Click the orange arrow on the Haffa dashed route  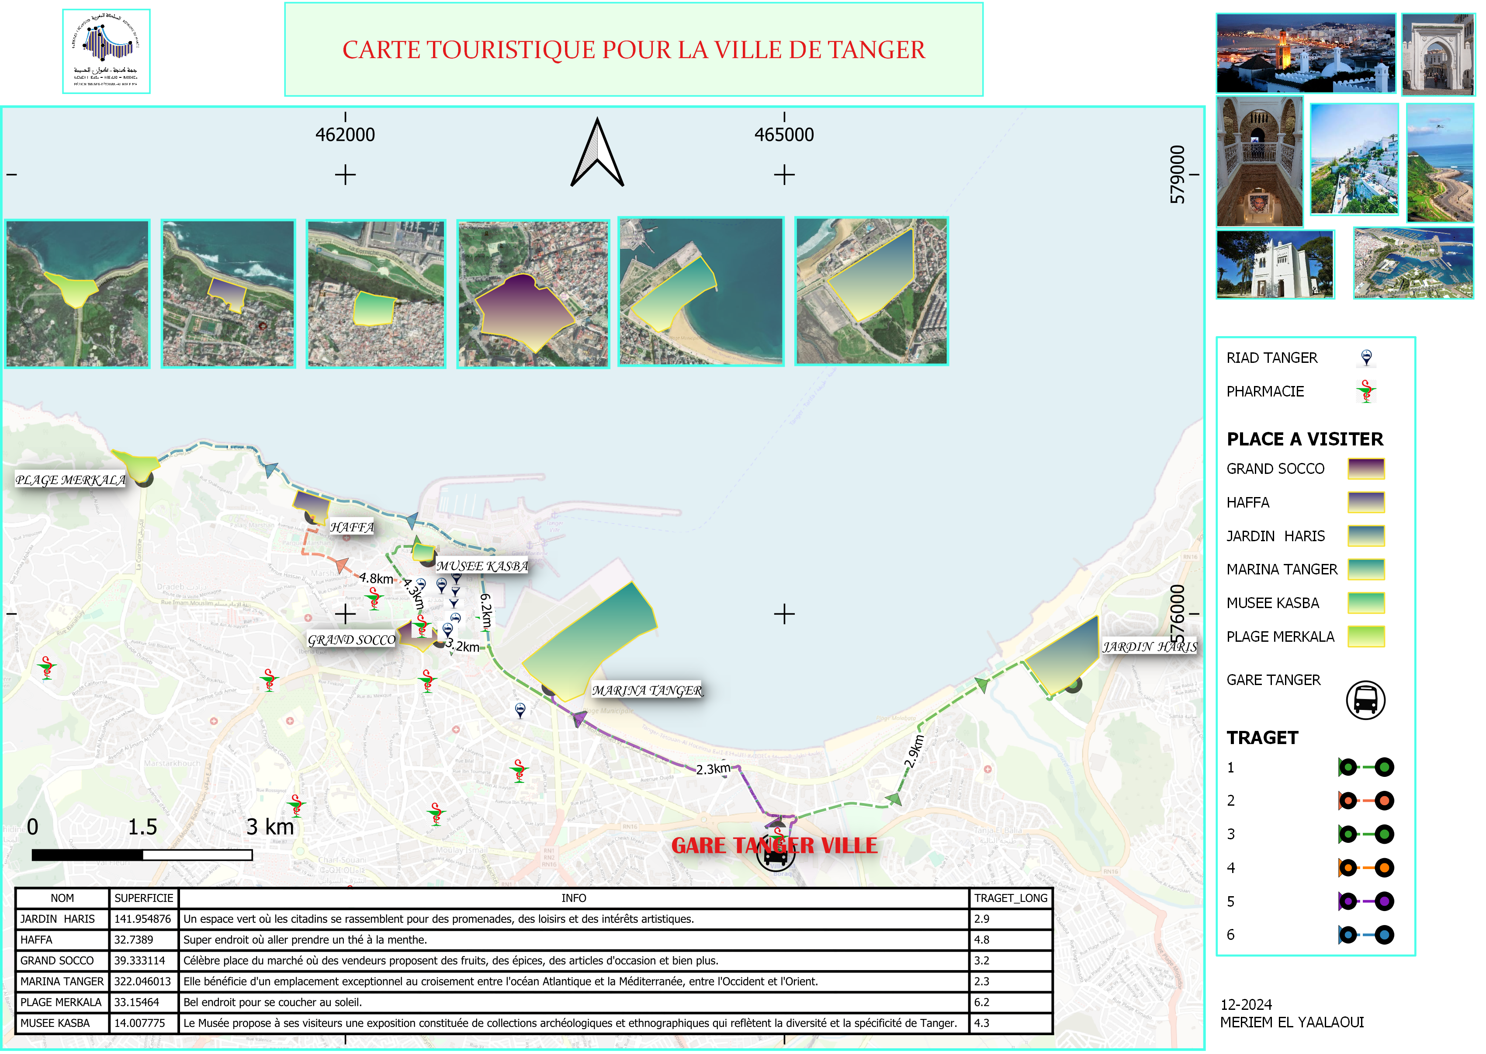[x=342, y=565]
